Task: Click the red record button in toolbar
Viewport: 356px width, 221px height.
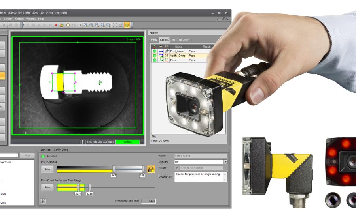Action: click(56, 25)
